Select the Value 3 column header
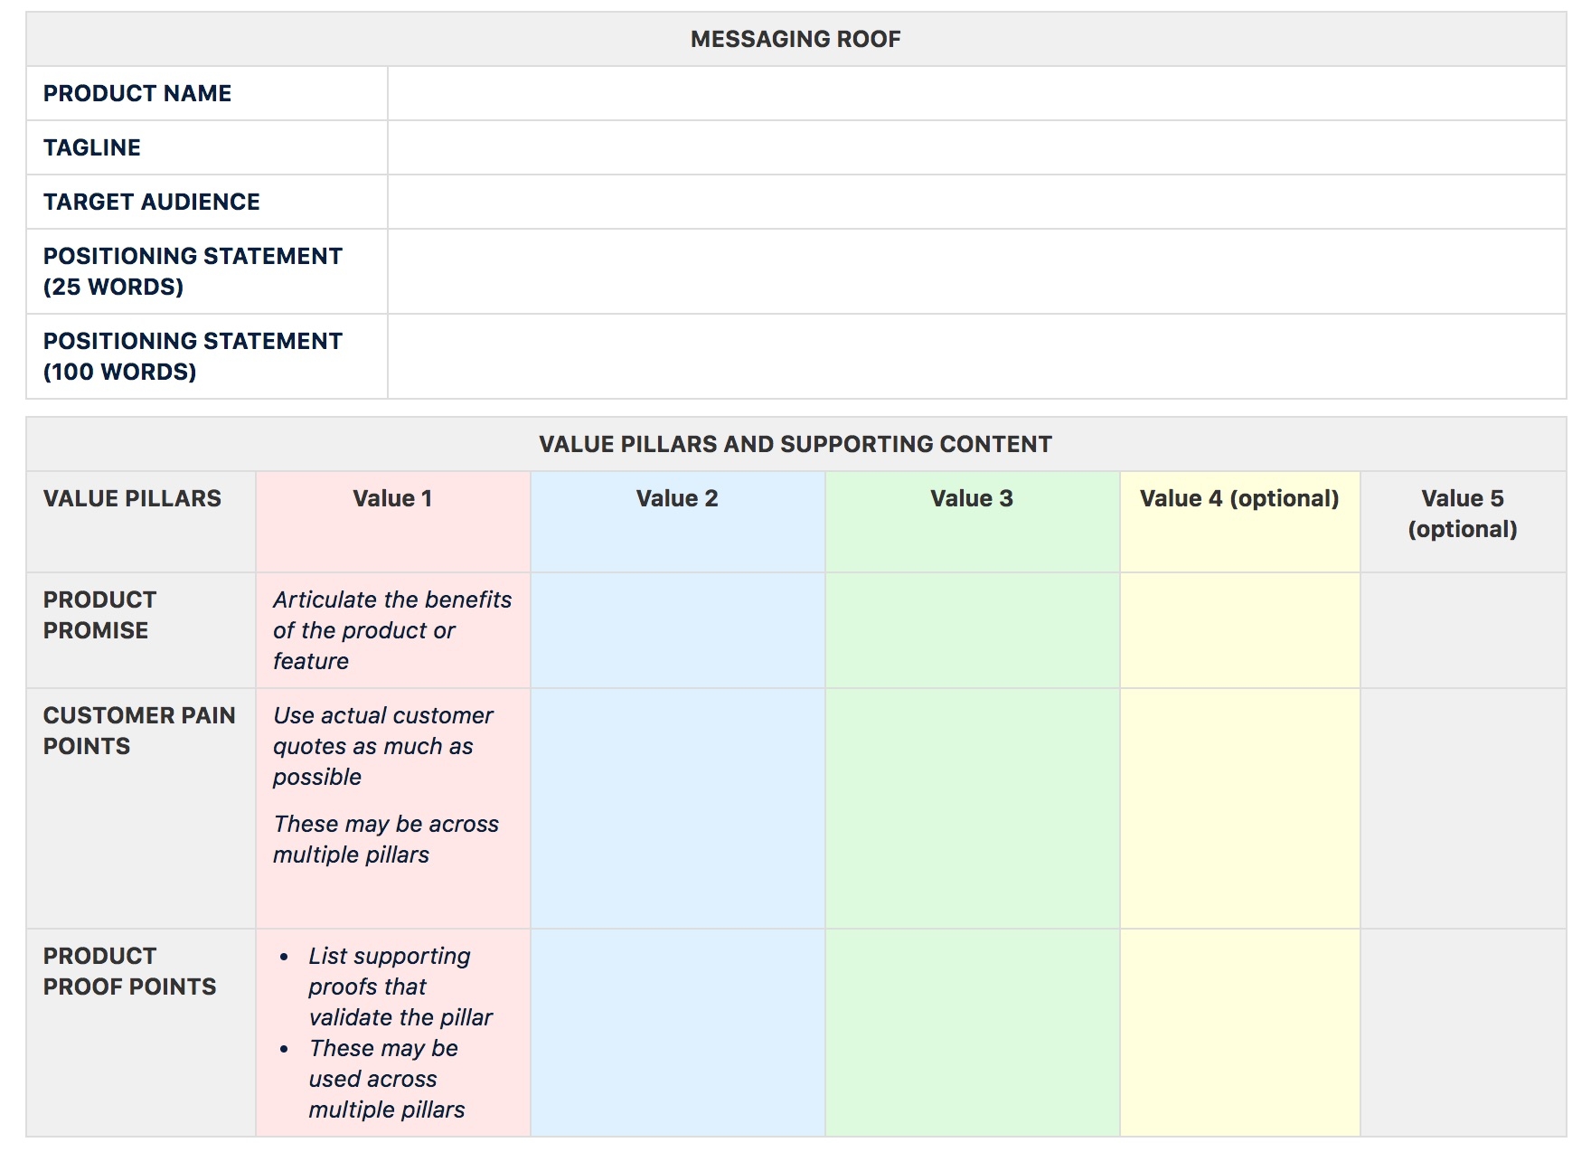Viewport: 1591px width, 1152px height. 972,498
